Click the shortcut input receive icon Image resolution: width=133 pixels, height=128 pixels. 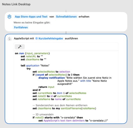tap(9, 17)
